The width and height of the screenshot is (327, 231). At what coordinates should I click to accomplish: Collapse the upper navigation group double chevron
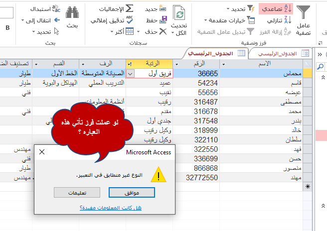pyautogui.click(x=323, y=78)
